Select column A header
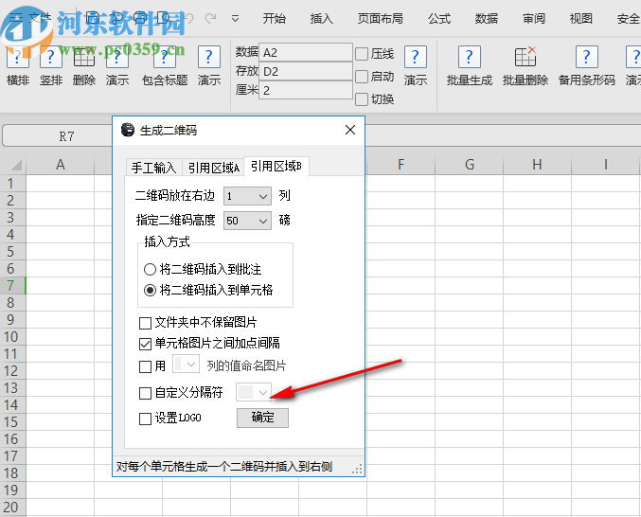The height and width of the screenshot is (517, 641). click(x=61, y=165)
